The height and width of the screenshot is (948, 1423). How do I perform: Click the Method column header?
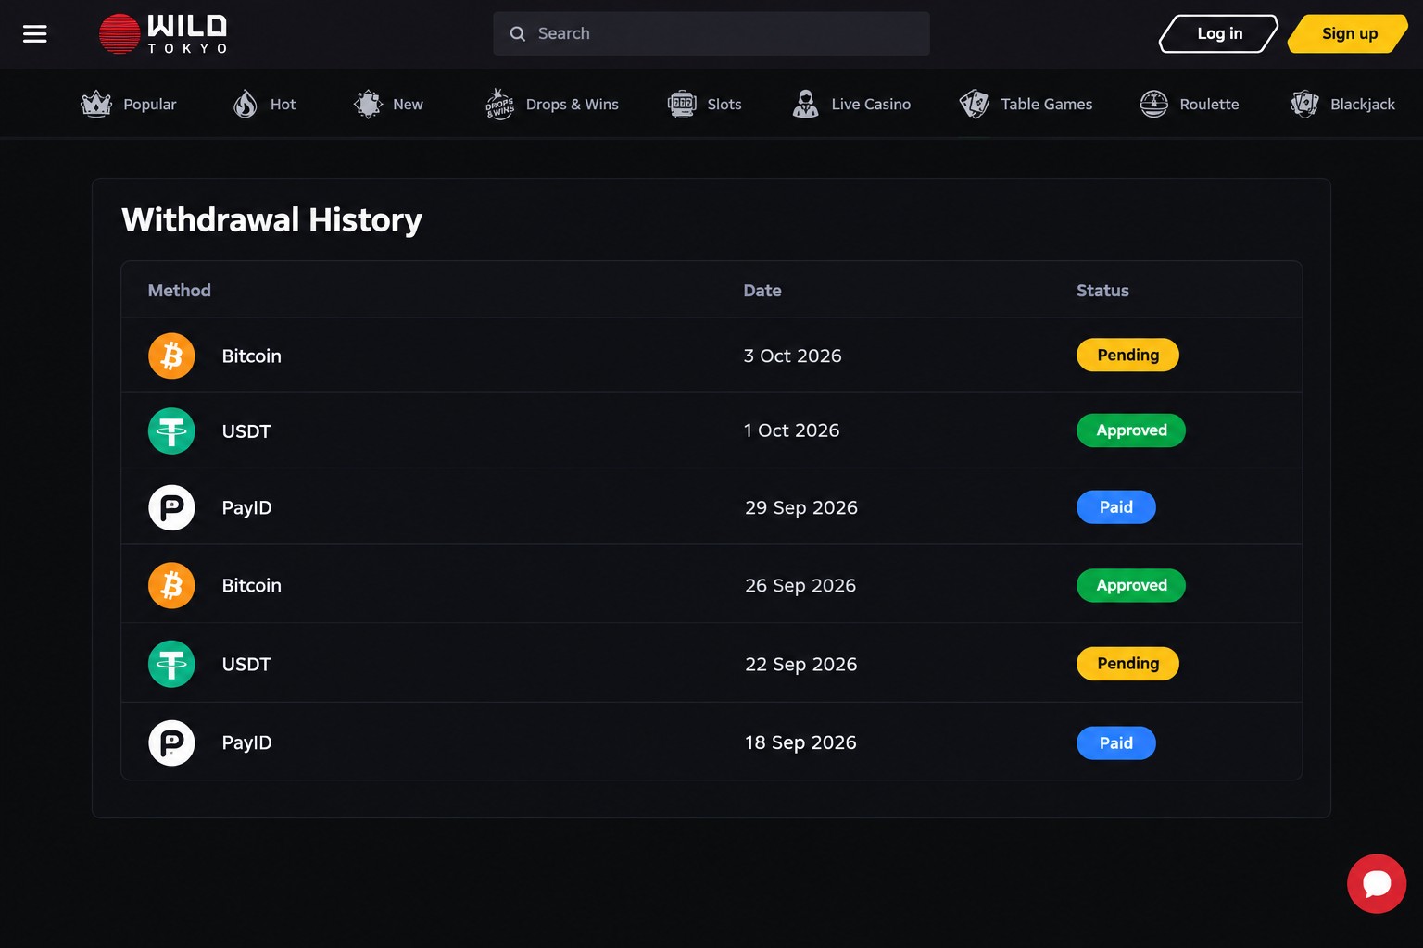tap(180, 291)
